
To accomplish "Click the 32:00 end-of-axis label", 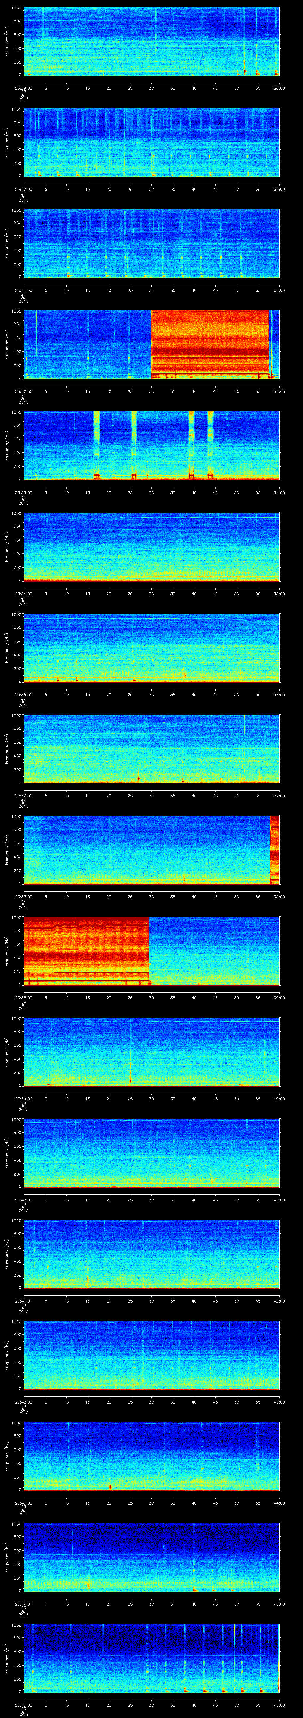I will pyautogui.click(x=280, y=290).
